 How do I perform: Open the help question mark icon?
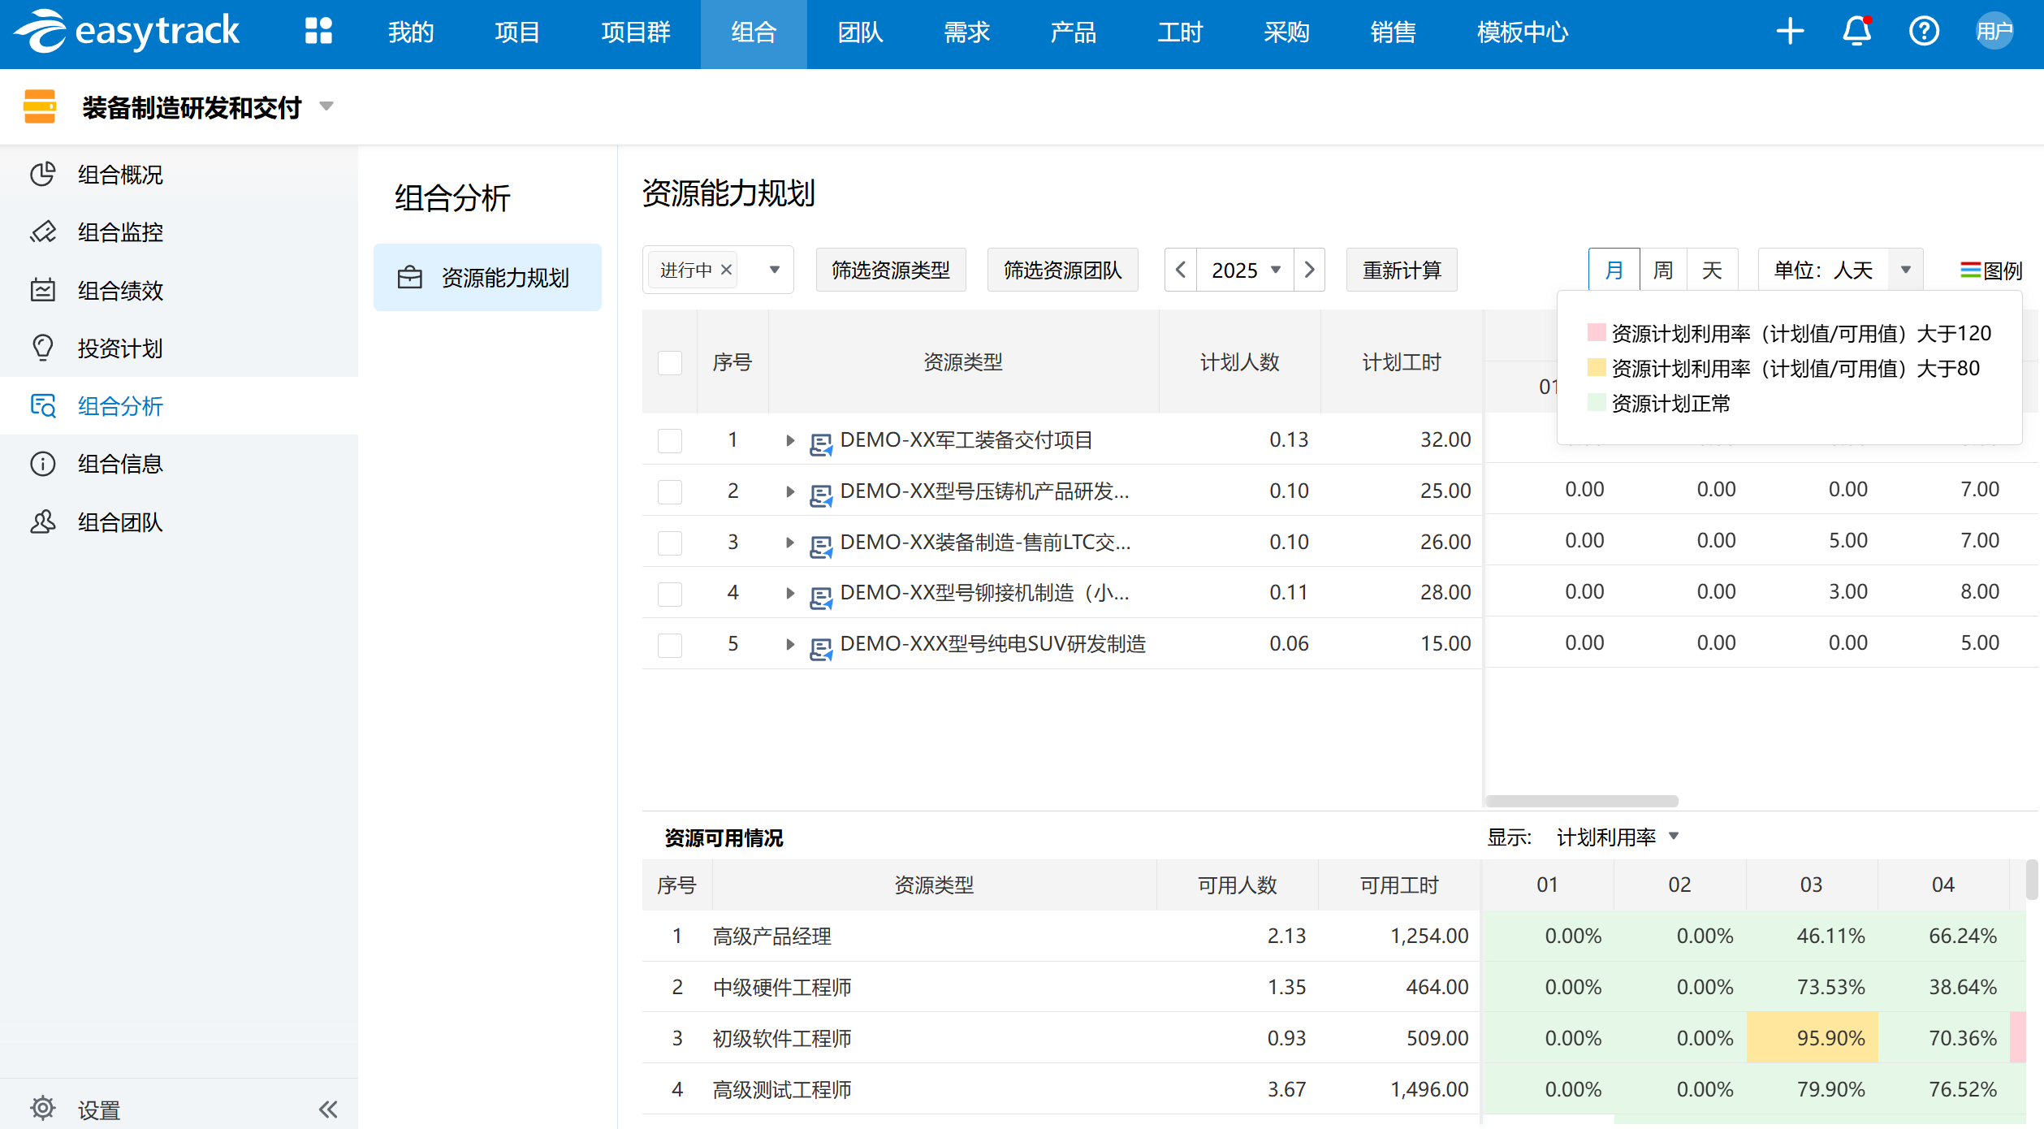click(x=1924, y=32)
